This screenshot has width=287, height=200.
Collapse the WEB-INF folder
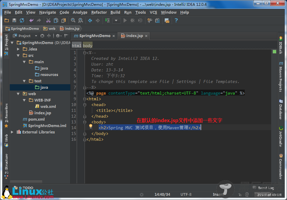(24, 100)
